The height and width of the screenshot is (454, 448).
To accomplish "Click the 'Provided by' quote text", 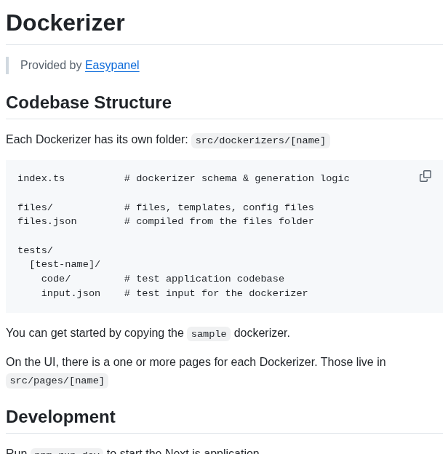I will 51,65.
